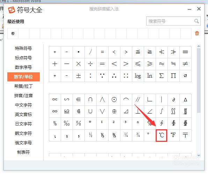The height and width of the screenshot is (174, 208).
Task: Insert the integral ∫ symbol
Action: pyautogui.click(x=162, y=111)
